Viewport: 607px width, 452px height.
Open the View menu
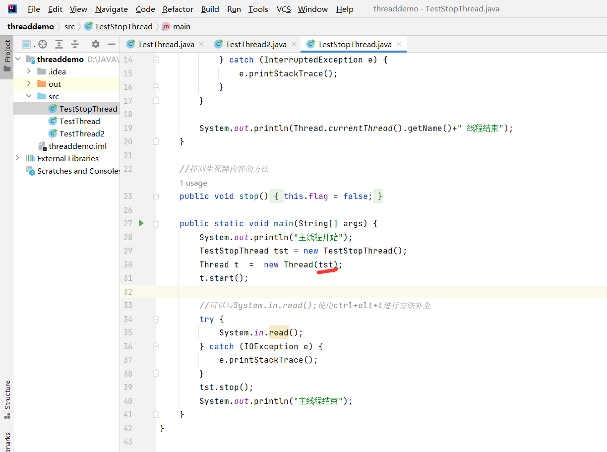point(78,9)
